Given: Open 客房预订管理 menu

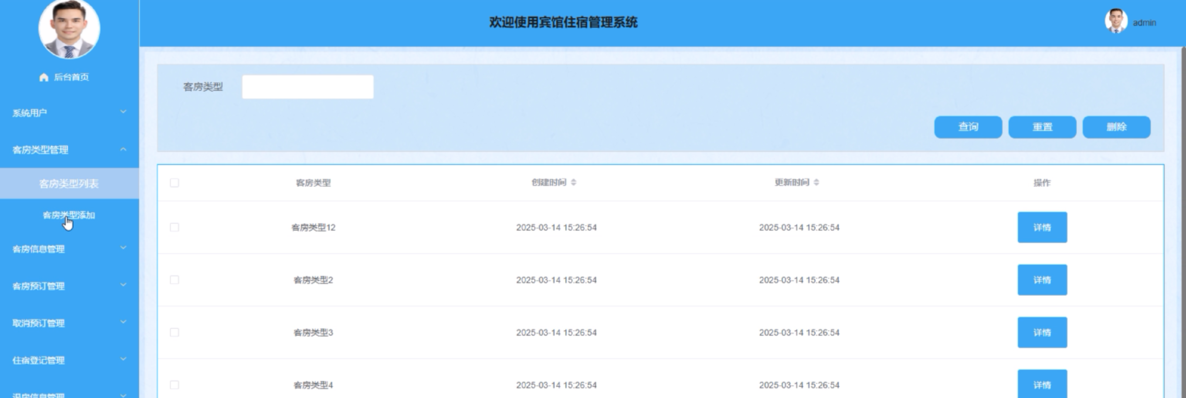Looking at the screenshot, I should coord(69,286).
